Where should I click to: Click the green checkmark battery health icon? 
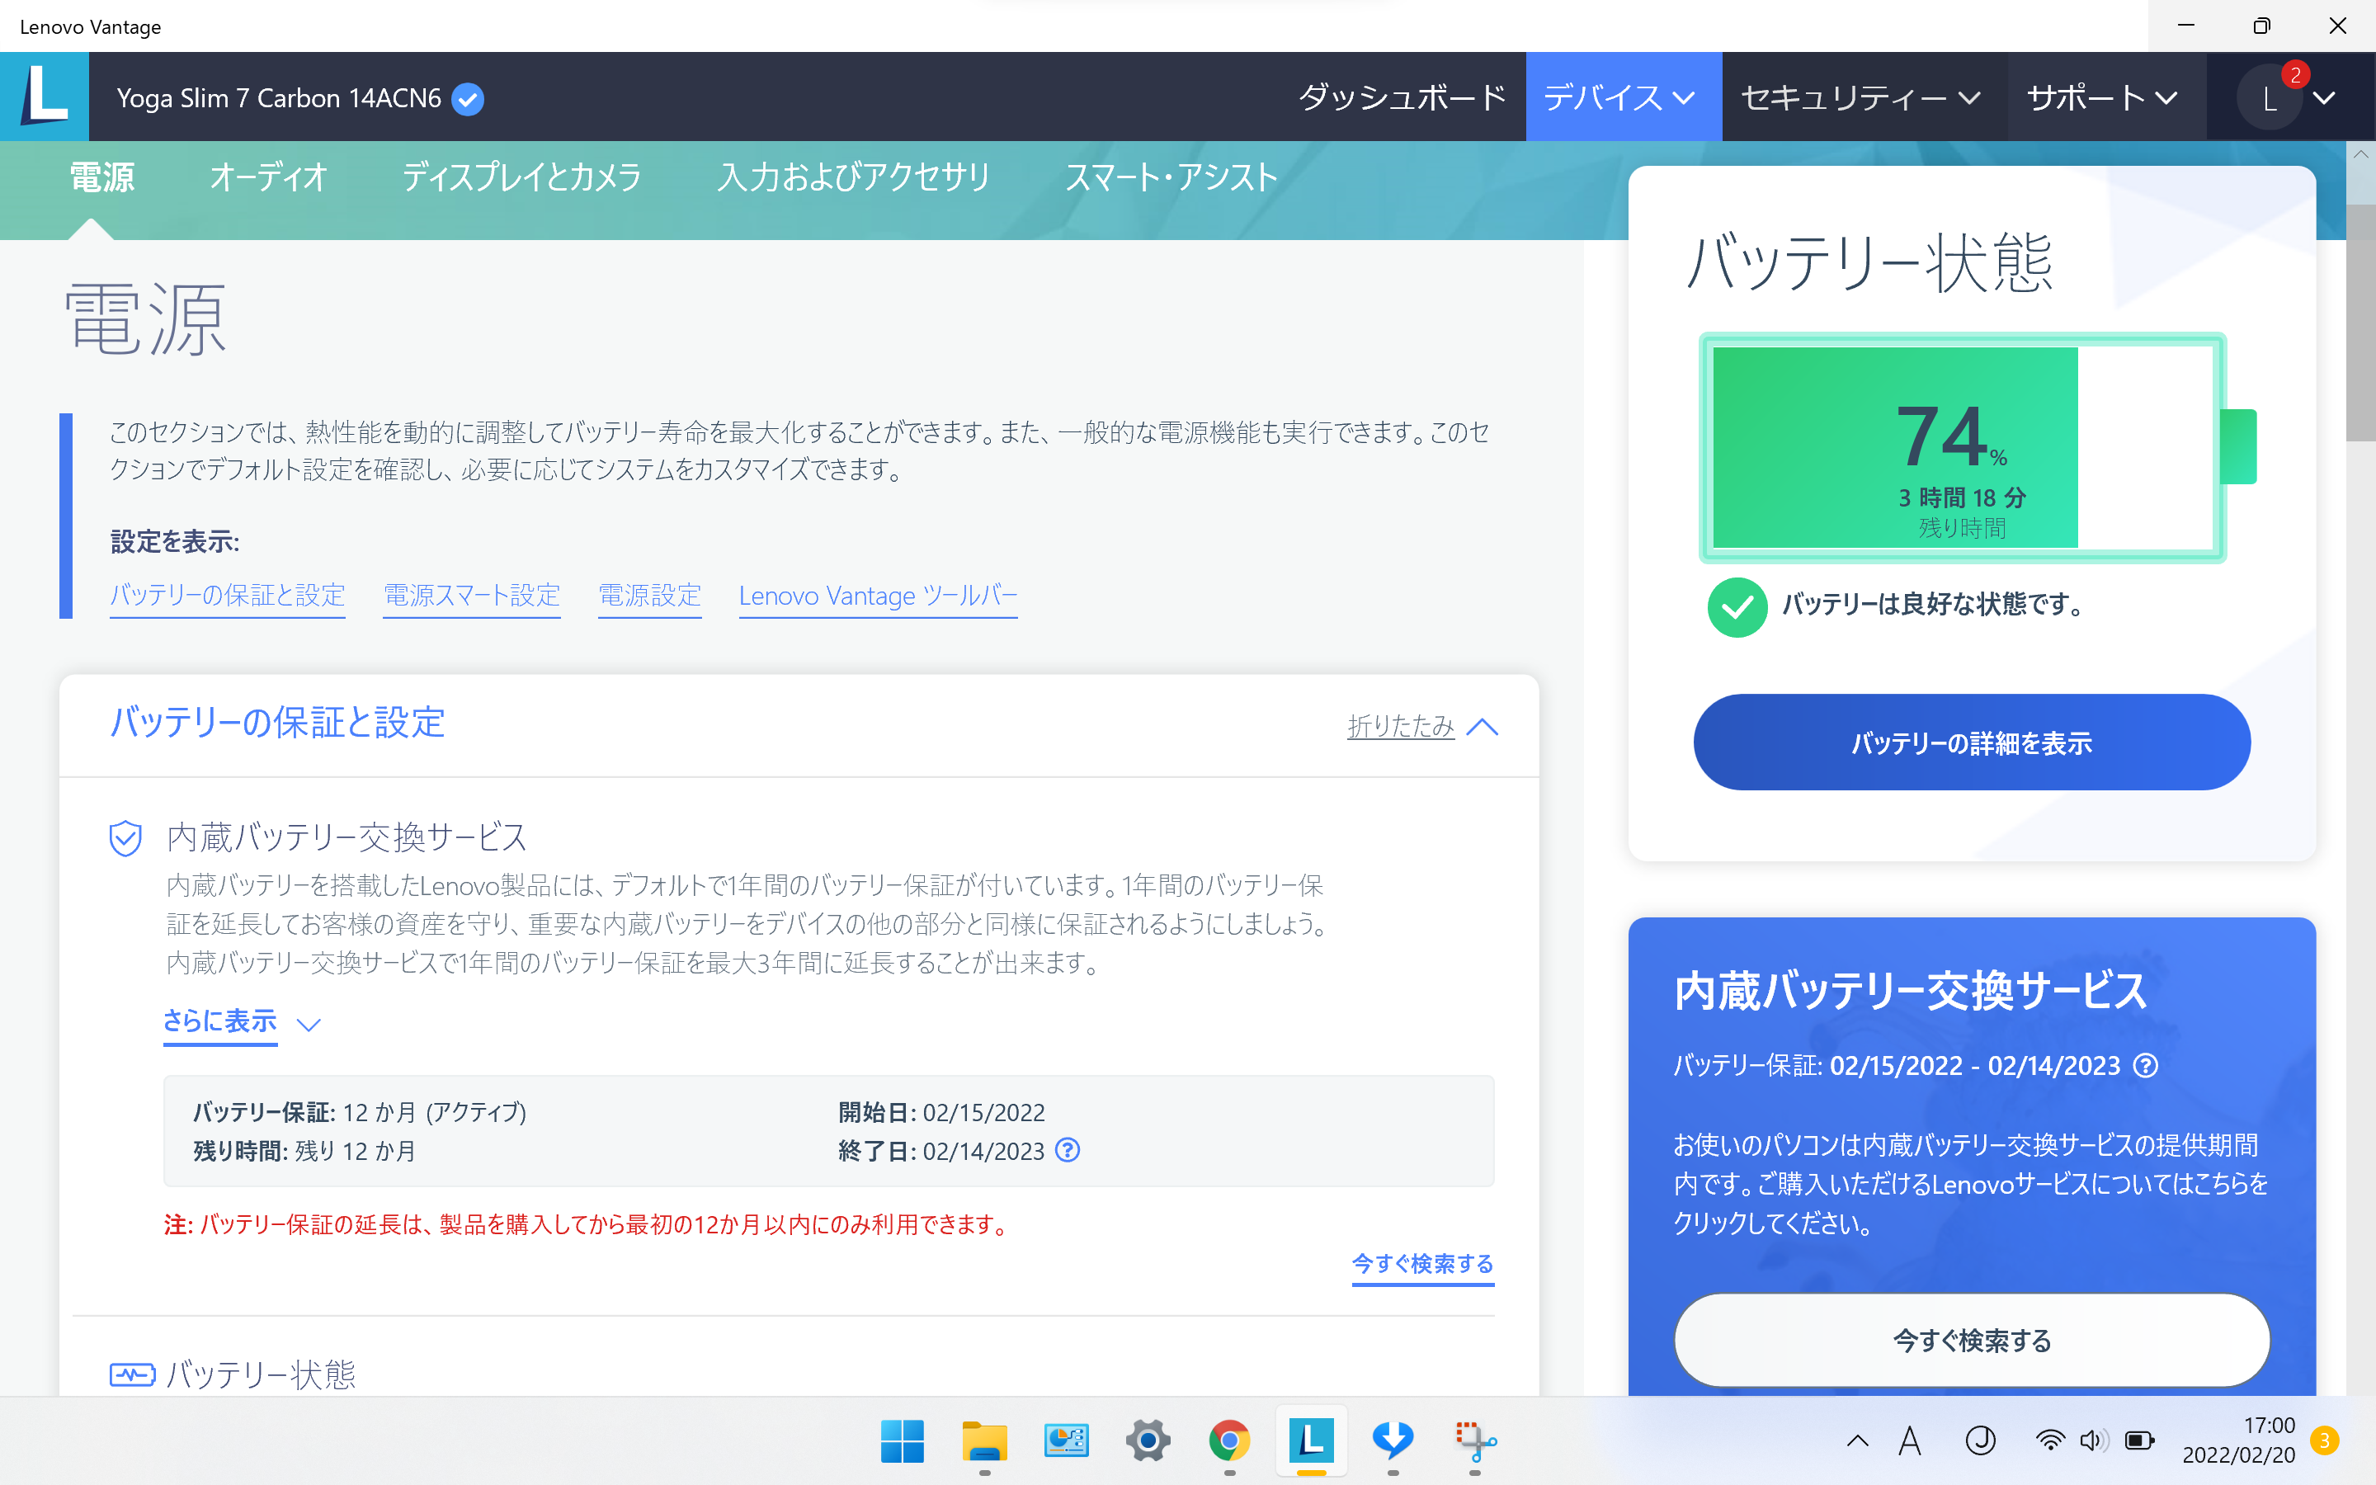pyautogui.click(x=1737, y=607)
